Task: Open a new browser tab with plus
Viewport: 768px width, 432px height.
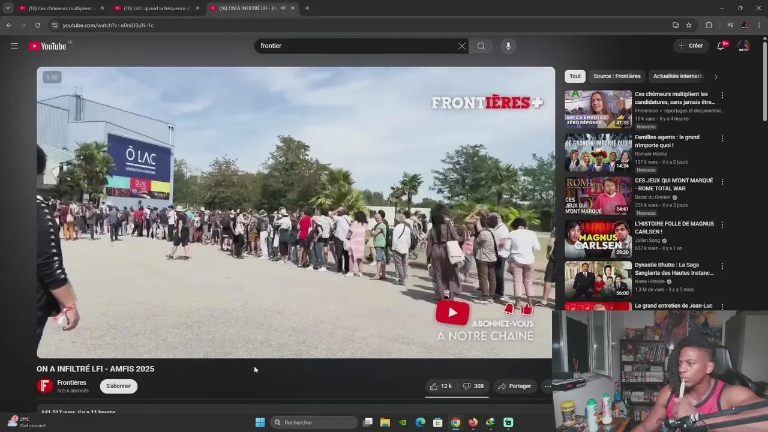Action: 307,8
